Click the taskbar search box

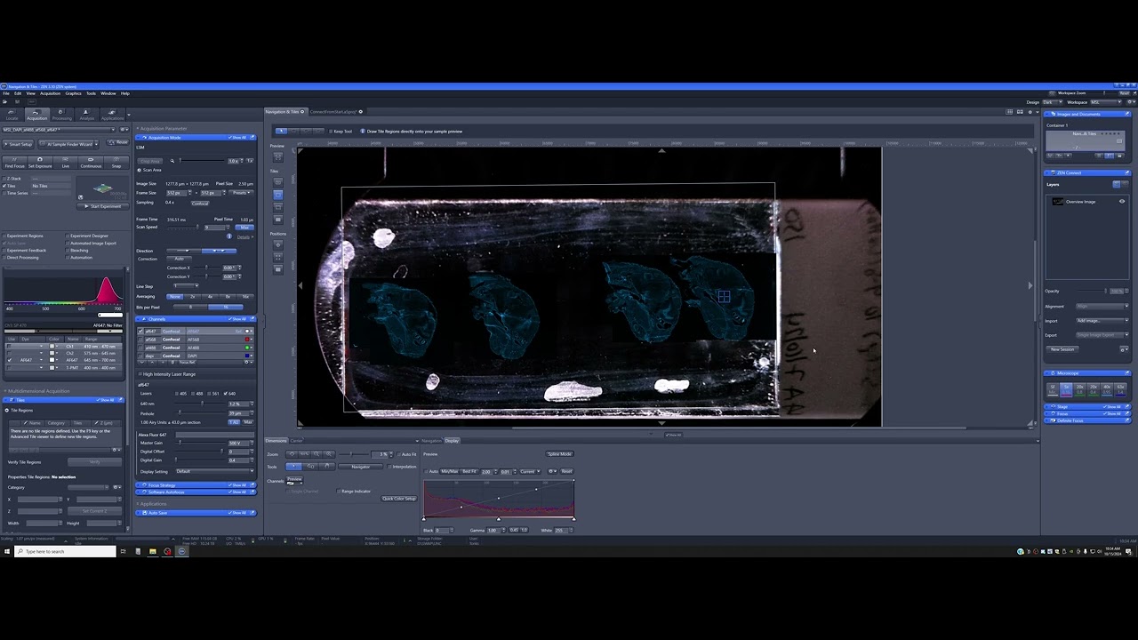click(65, 551)
